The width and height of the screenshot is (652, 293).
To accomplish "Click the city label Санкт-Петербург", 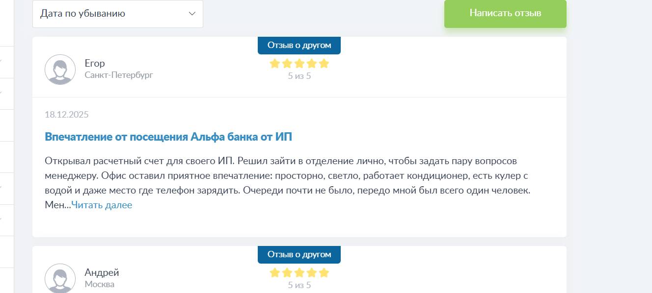I will pyautogui.click(x=119, y=75).
